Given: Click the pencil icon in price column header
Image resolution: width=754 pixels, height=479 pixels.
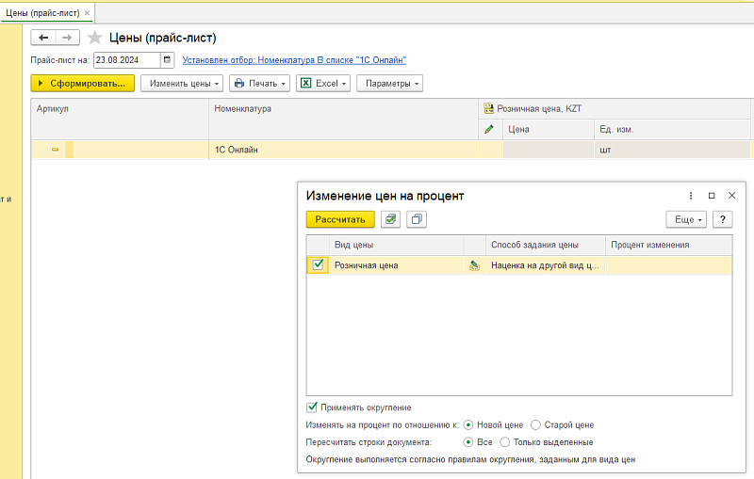Looking at the screenshot, I should click(489, 129).
